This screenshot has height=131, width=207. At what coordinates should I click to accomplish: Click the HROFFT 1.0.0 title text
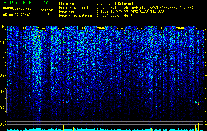[26, 3]
